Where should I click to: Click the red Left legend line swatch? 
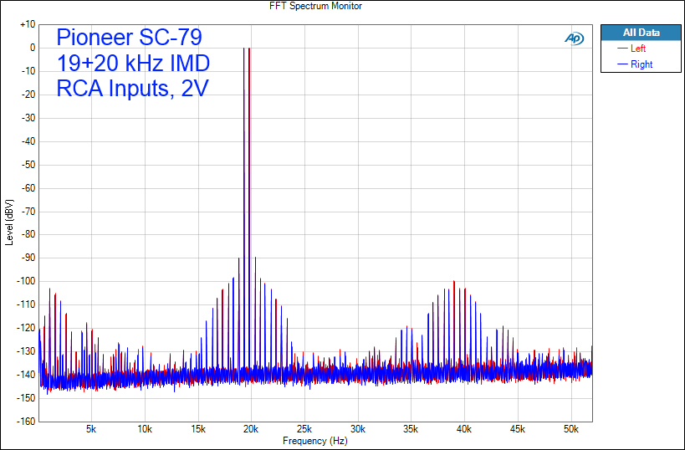pos(622,49)
